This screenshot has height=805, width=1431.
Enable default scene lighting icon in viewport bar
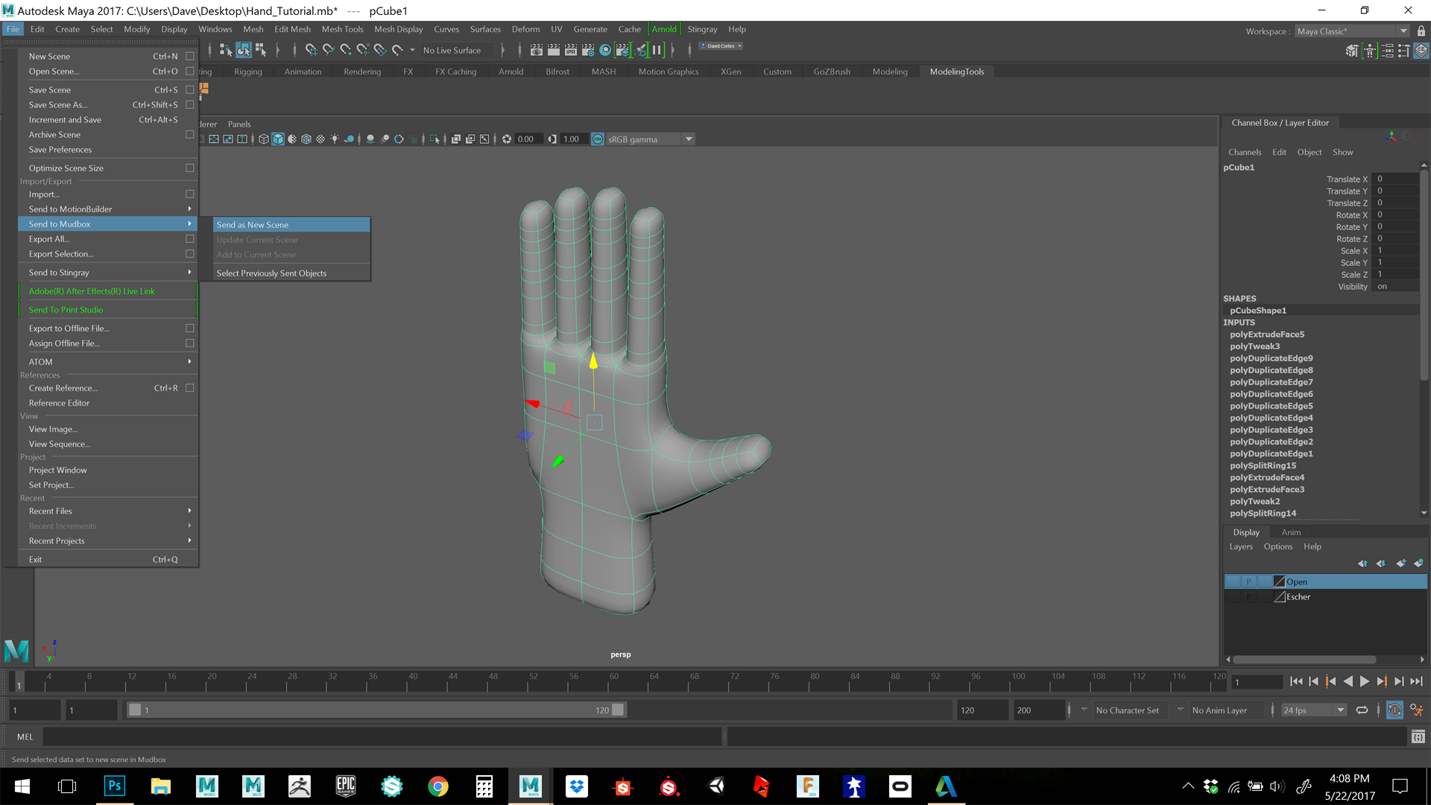(x=335, y=139)
